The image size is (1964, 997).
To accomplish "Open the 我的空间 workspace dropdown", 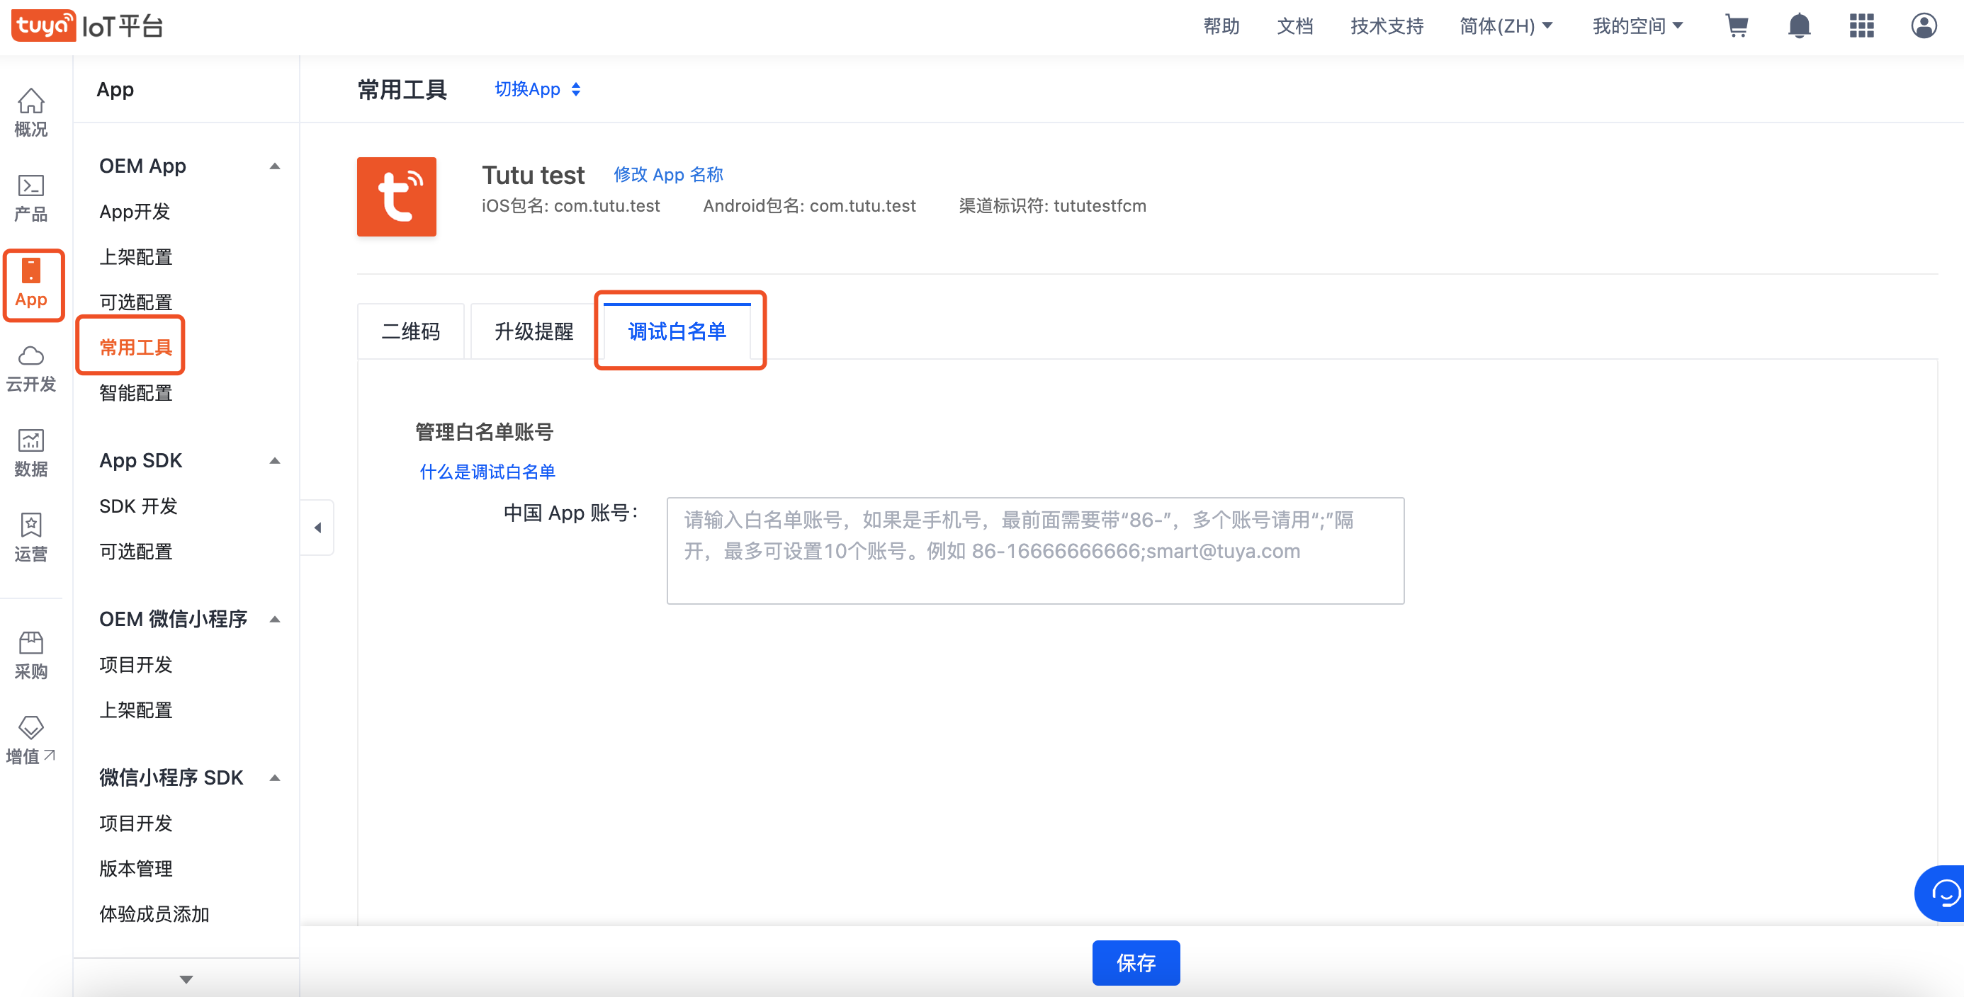I will pyautogui.click(x=1637, y=26).
